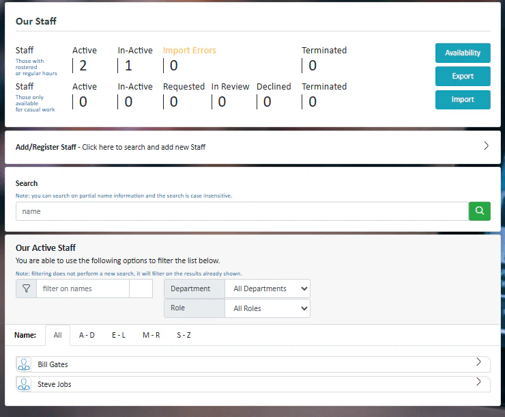Click the filter on names field
The height and width of the screenshot is (417, 505).
(83, 288)
